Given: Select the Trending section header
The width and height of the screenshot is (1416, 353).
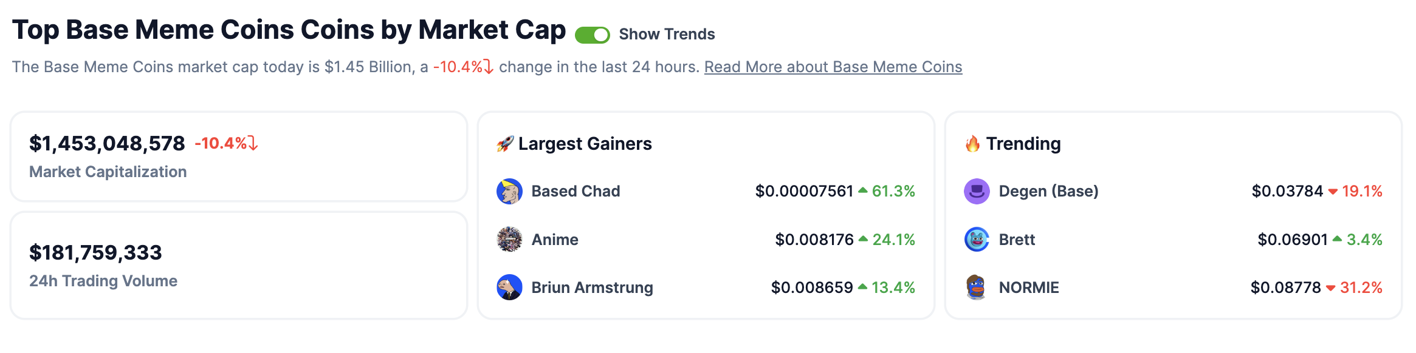Looking at the screenshot, I should 1025,144.
